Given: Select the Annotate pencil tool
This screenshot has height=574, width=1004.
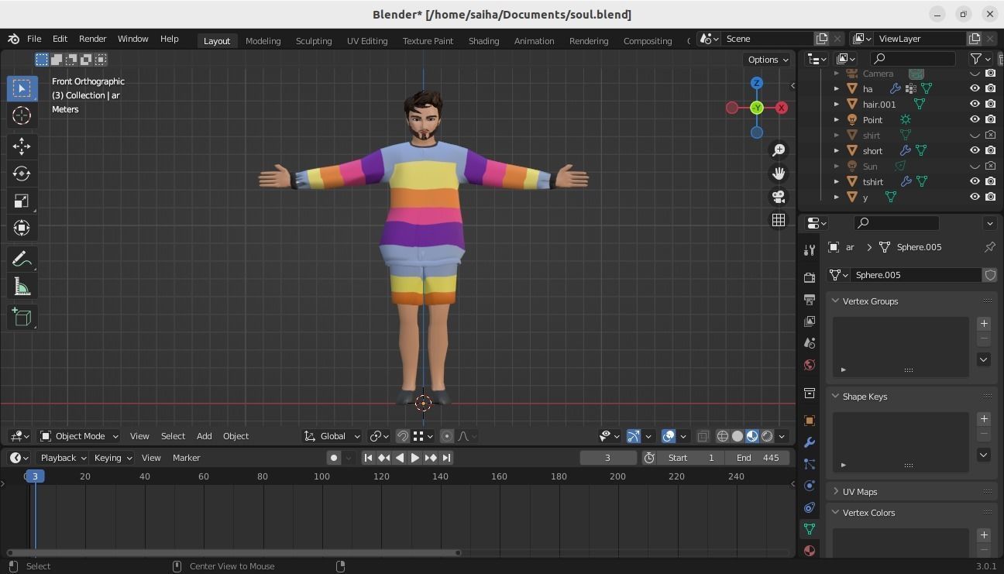Looking at the screenshot, I should click(x=22, y=260).
